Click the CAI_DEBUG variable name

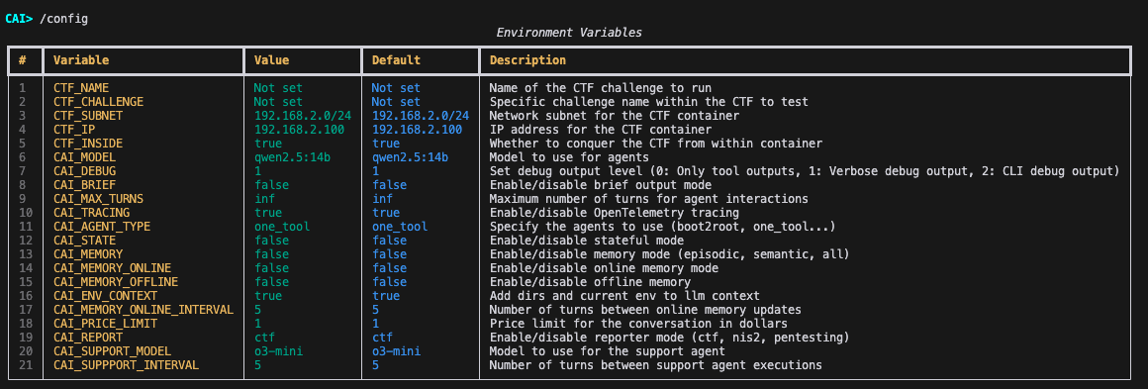85,170
